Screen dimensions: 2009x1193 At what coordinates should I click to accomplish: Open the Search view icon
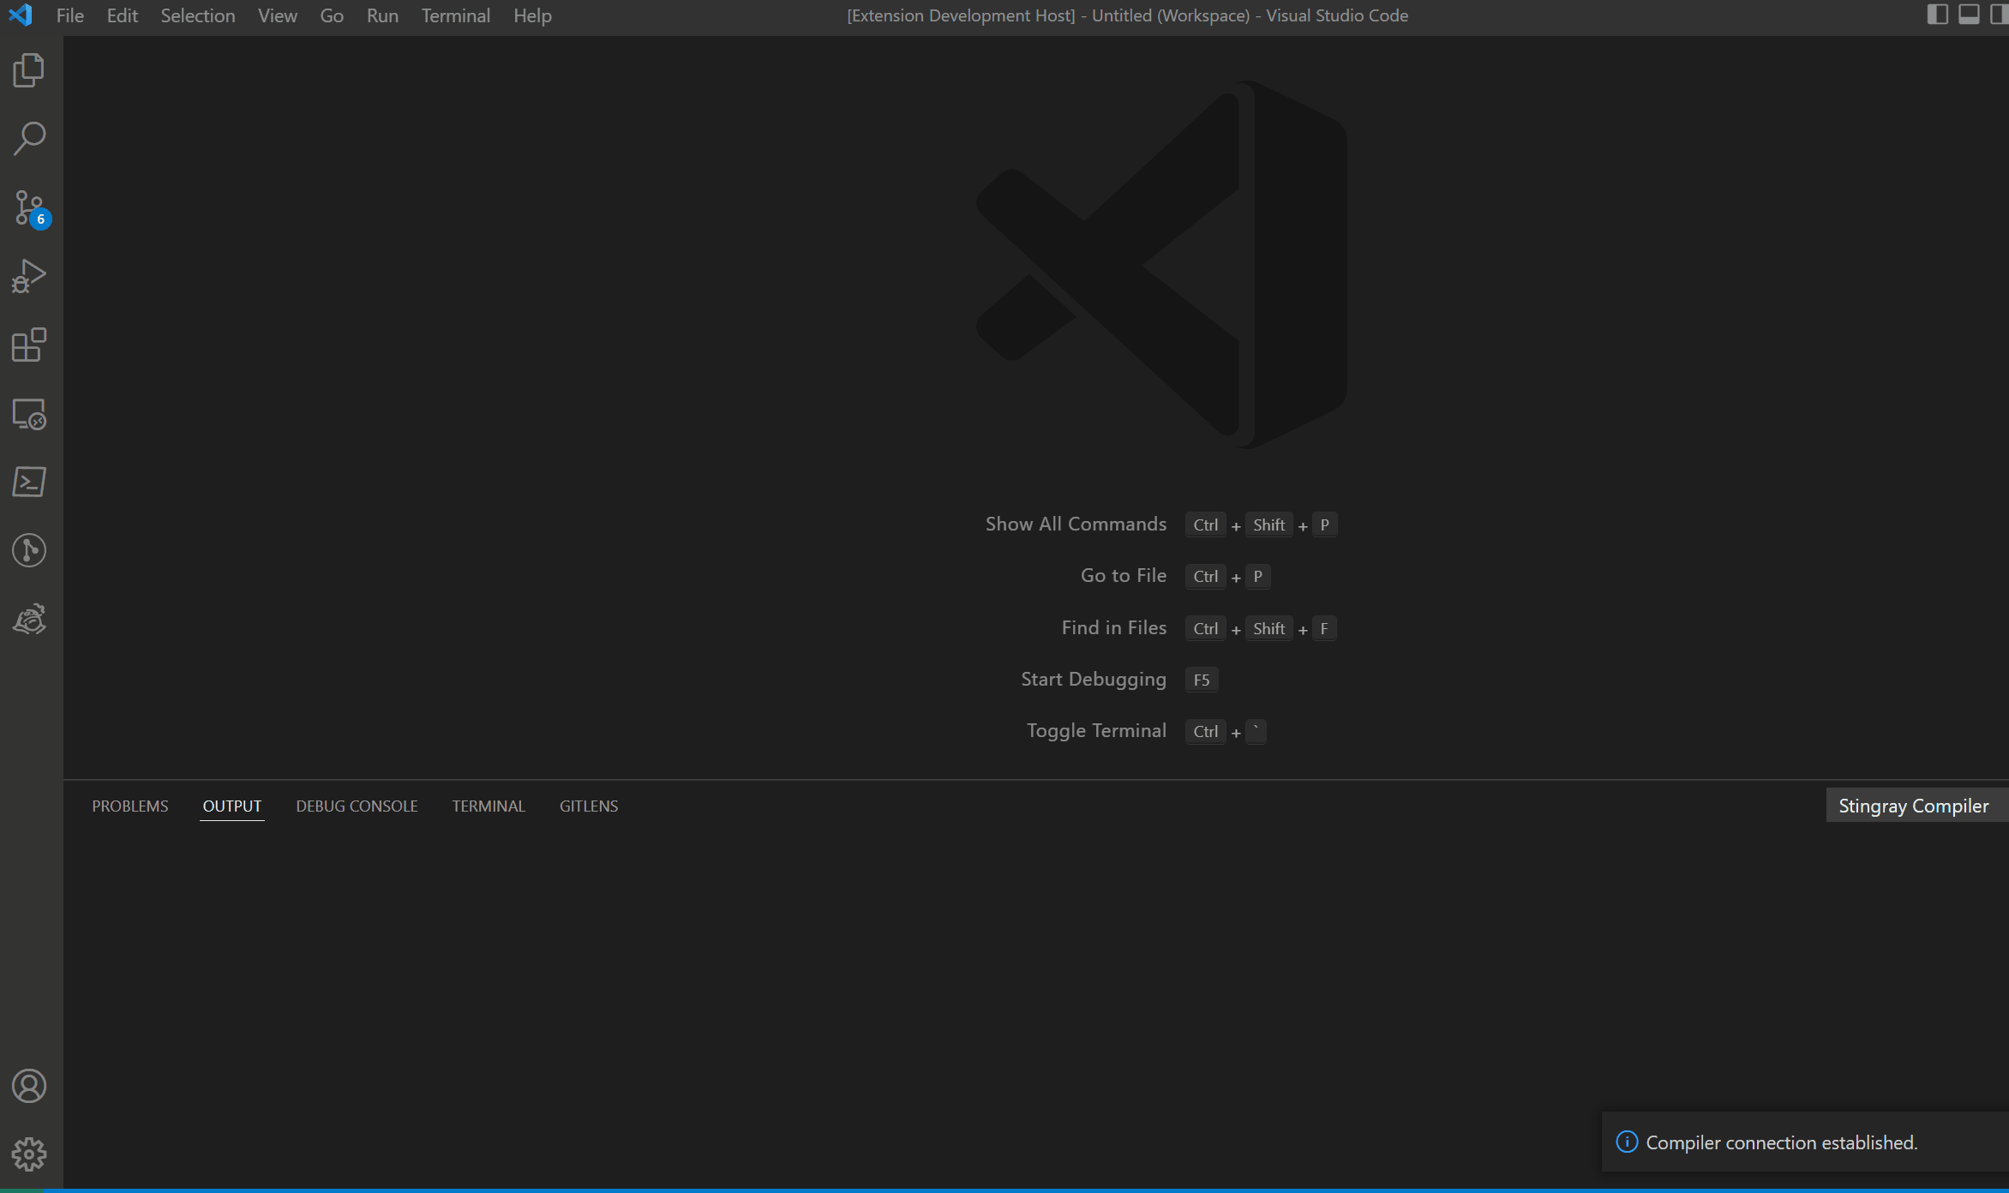[x=29, y=138]
